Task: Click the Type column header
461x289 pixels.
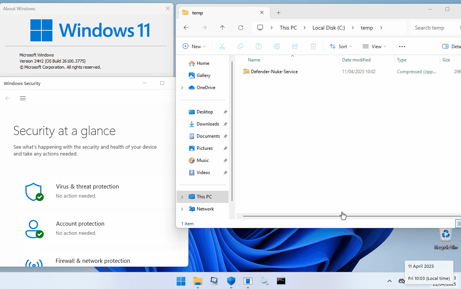Action: coord(417,60)
